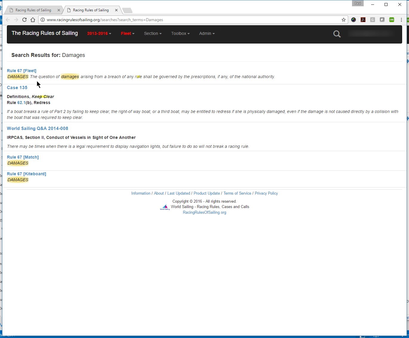409x338 pixels.
Task: Go to browser home page
Action: point(33,20)
